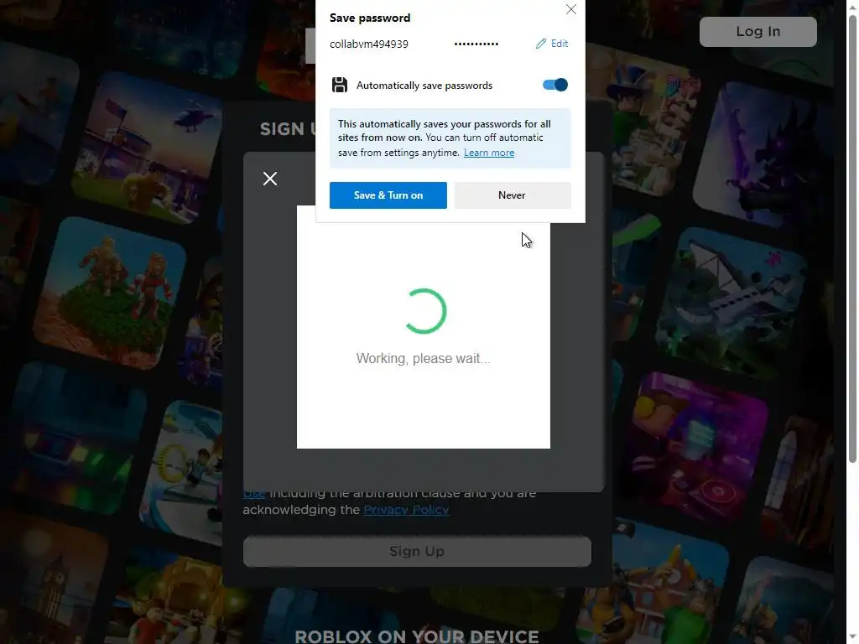Open the Learn more link
Viewport: 859px width, 644px height.
pos(489,153)
